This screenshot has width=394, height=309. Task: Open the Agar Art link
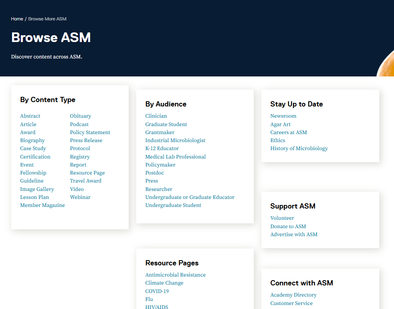click(x=281, y=124)
